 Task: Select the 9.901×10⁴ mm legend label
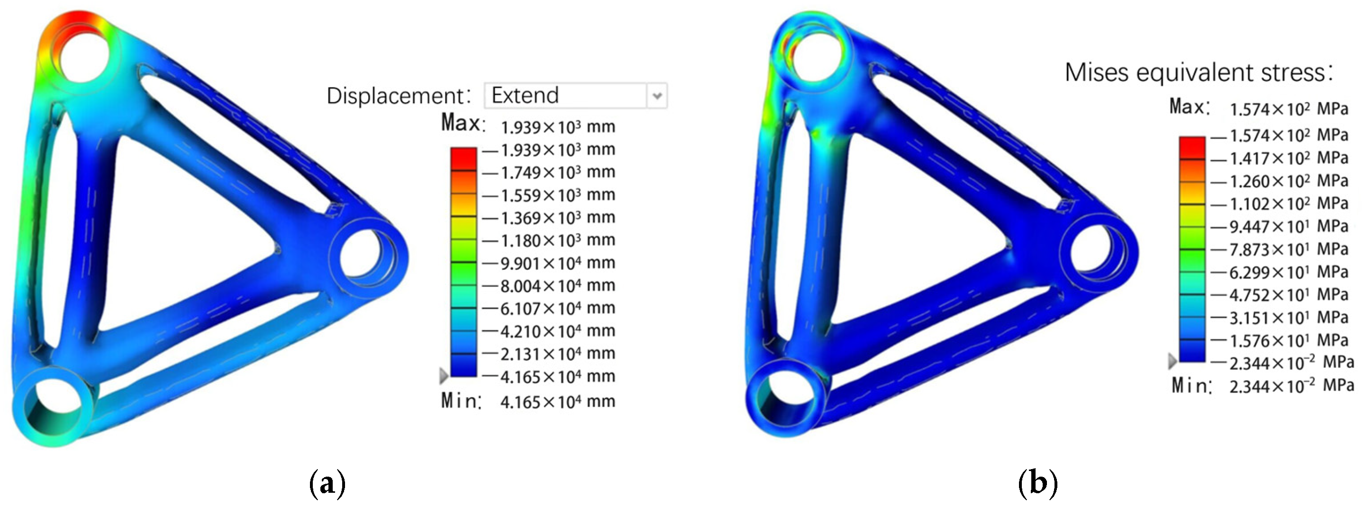tap(557, 263)
